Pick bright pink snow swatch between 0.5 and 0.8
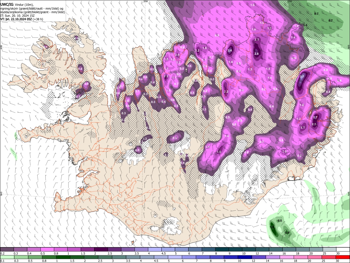The height and width of the screenshot is (263, 350). click(47, 250)
